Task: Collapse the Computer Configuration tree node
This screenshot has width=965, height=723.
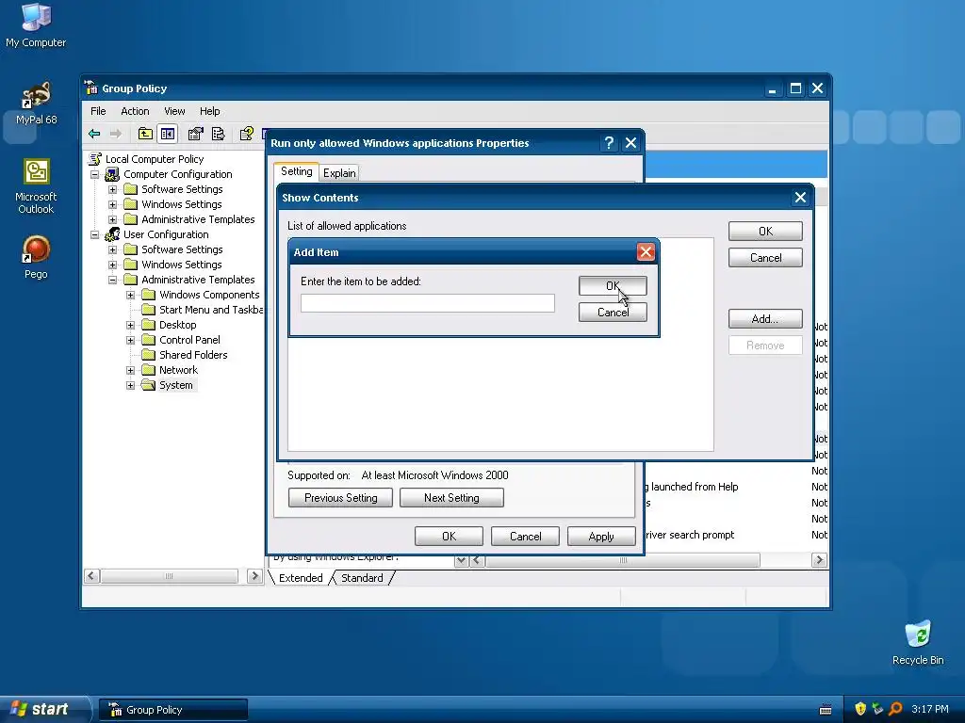Action: [x=95, y=174]
